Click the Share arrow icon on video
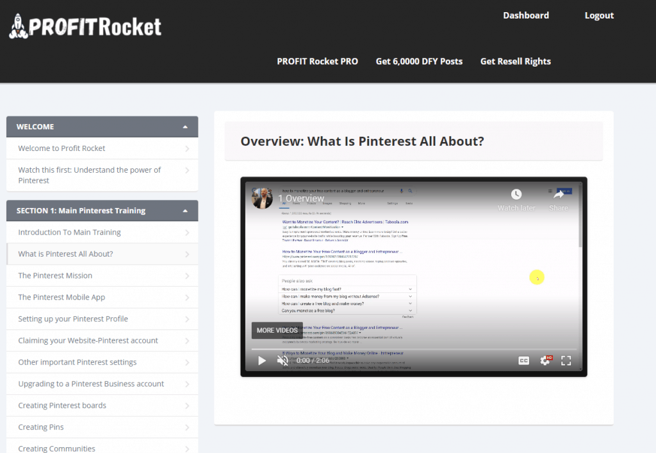 point(559,195)
